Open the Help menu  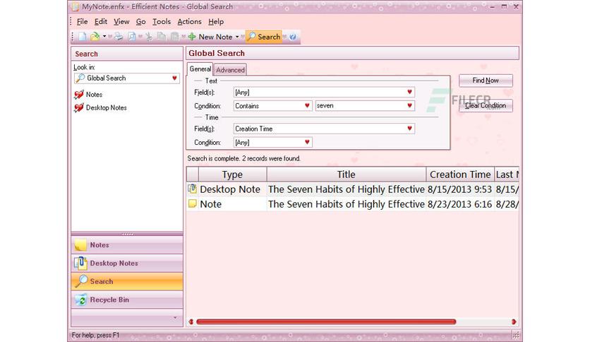pyautogui.click(x=216, y=21)
